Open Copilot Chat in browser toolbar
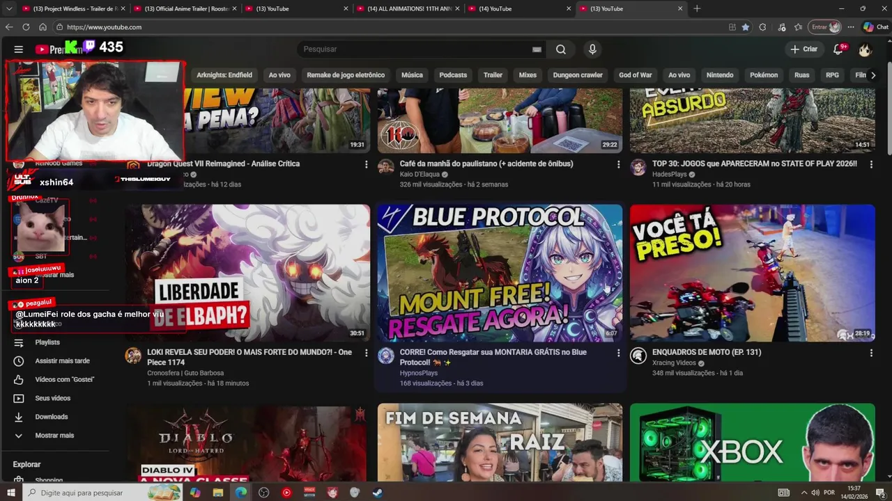Screen dimensions: 892x501 (876, 27)
